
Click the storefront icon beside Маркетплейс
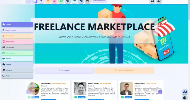[4, 42]
